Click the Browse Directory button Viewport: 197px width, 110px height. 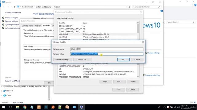click(x=62, y=60)
